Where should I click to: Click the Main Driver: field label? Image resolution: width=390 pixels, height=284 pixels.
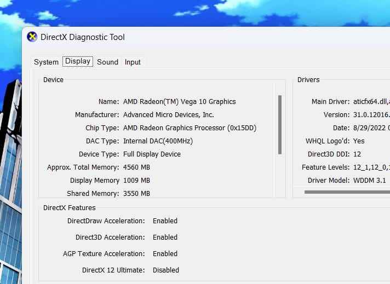pyautogui.click(x=330, y=102)
